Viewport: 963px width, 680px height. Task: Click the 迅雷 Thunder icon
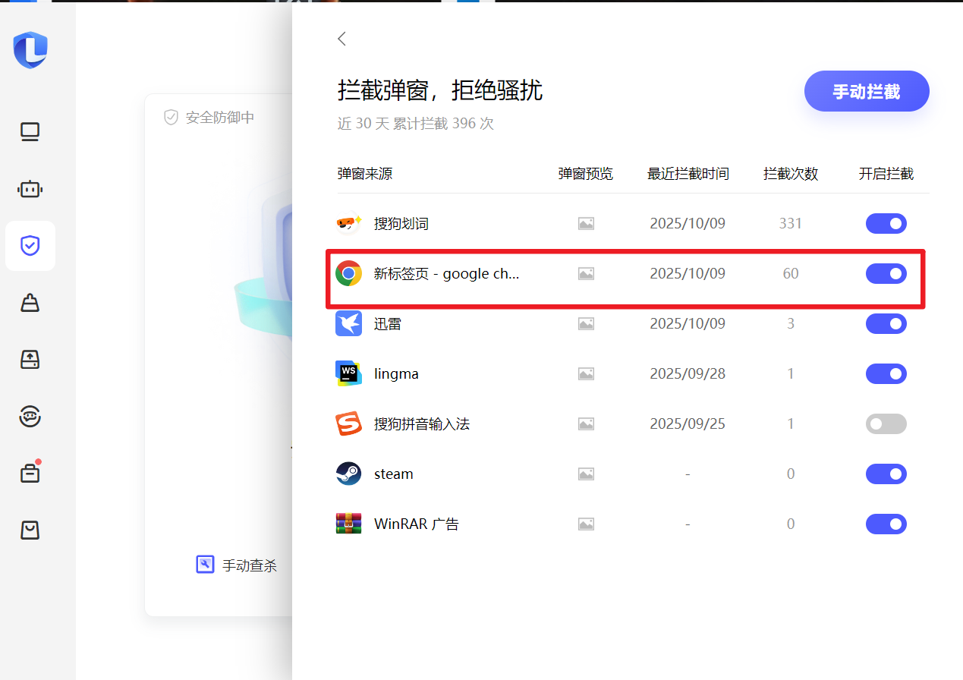(348, 323)
